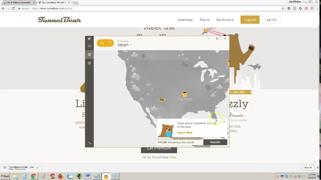Open the file explorer folder in taskbar
Screen dimensions: 321x180
point(16,176)
